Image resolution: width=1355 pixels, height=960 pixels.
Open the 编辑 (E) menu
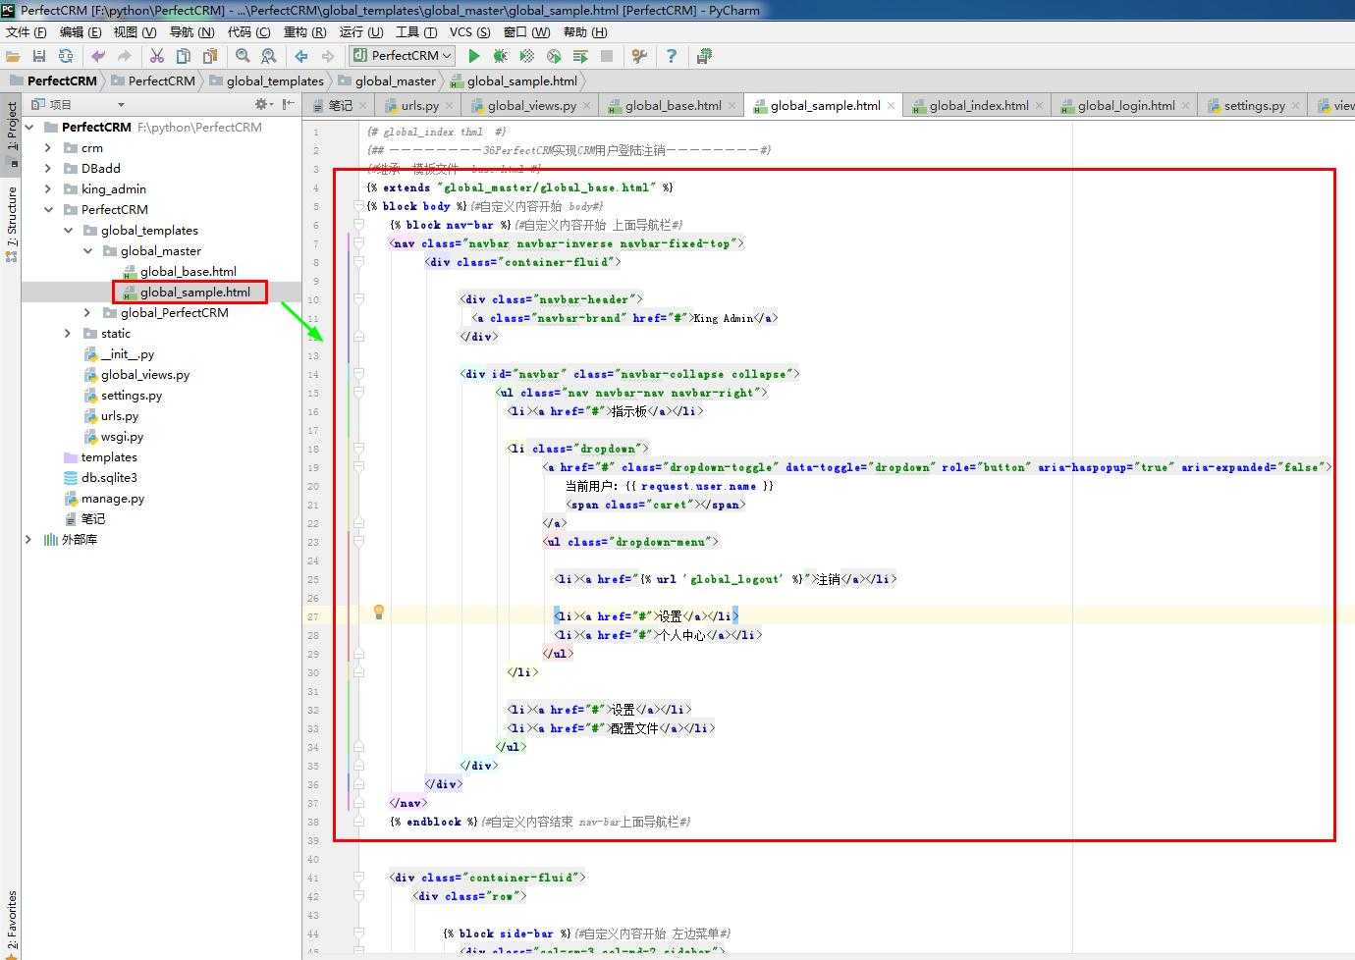(x=81, y=31)
